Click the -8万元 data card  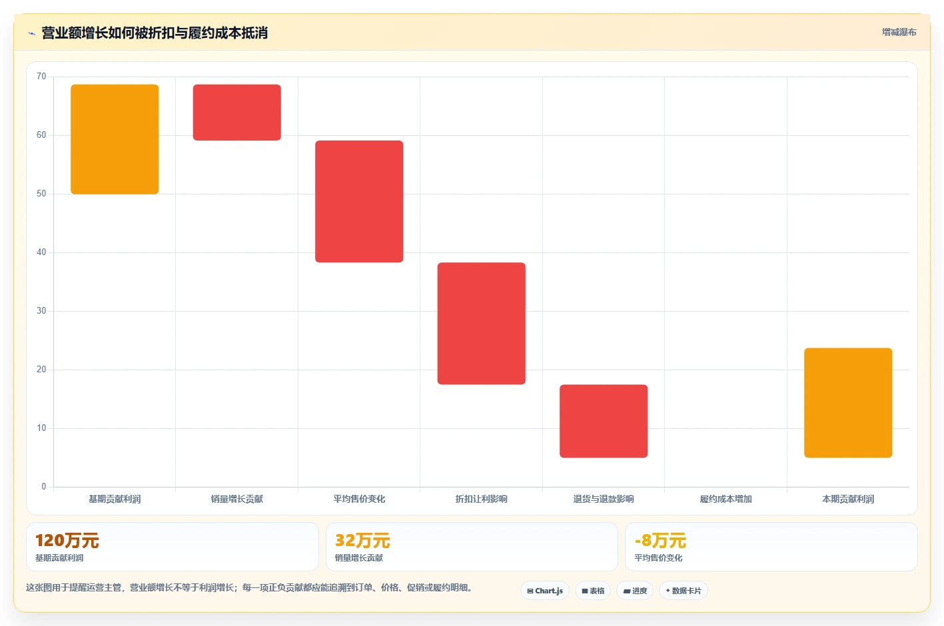click(771, 547)
